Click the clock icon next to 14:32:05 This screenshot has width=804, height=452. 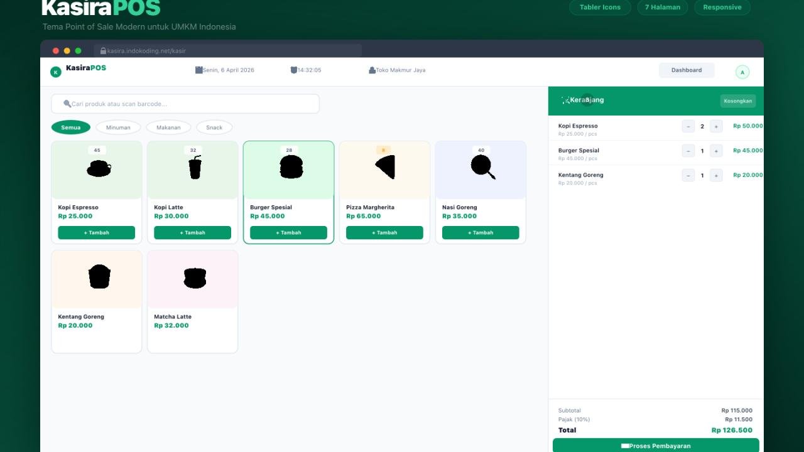point(293,70)
